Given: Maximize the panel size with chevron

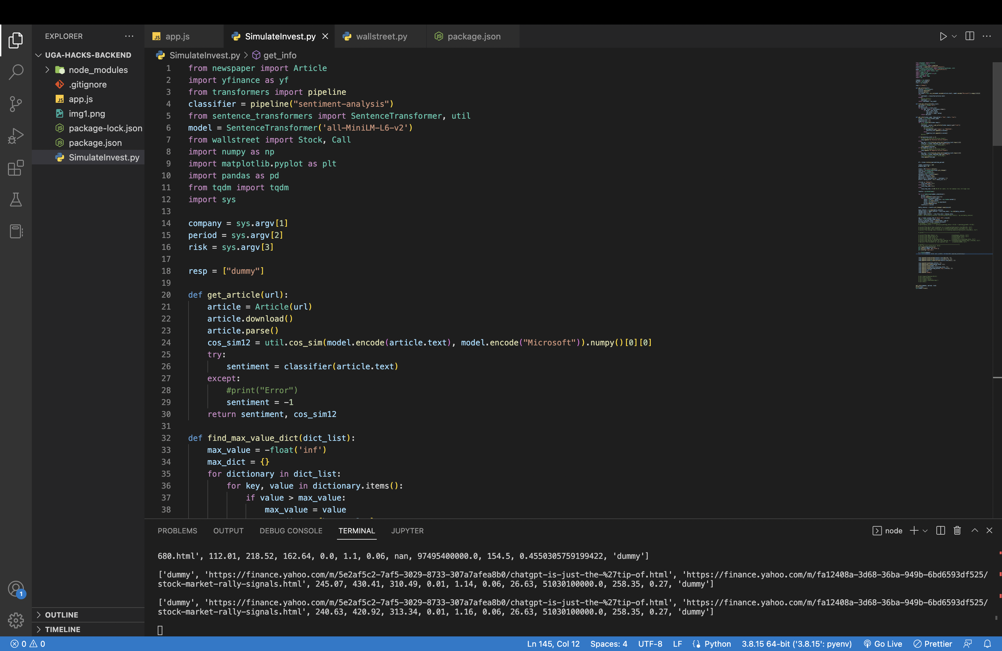Looking at the screenshot, I should [974, 531].
